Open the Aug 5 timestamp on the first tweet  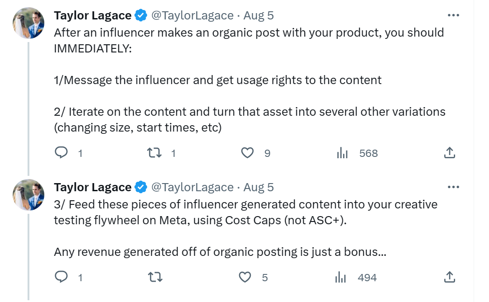(259, 15)
